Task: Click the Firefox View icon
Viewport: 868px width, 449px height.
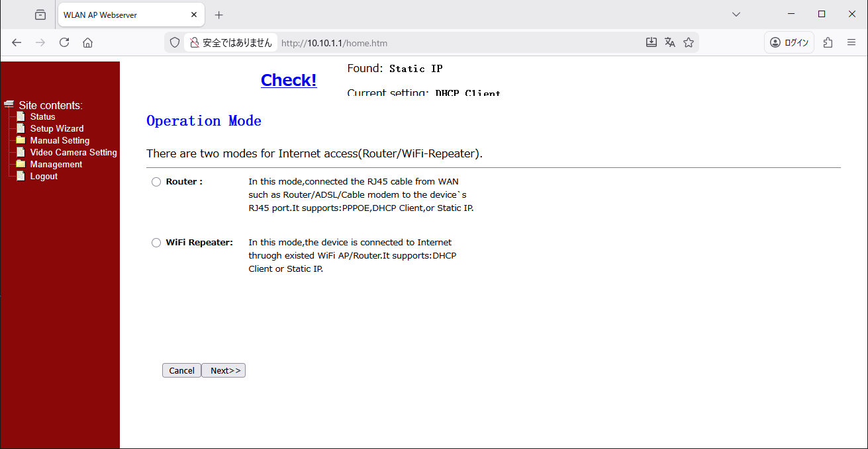Action: point(40,15)
